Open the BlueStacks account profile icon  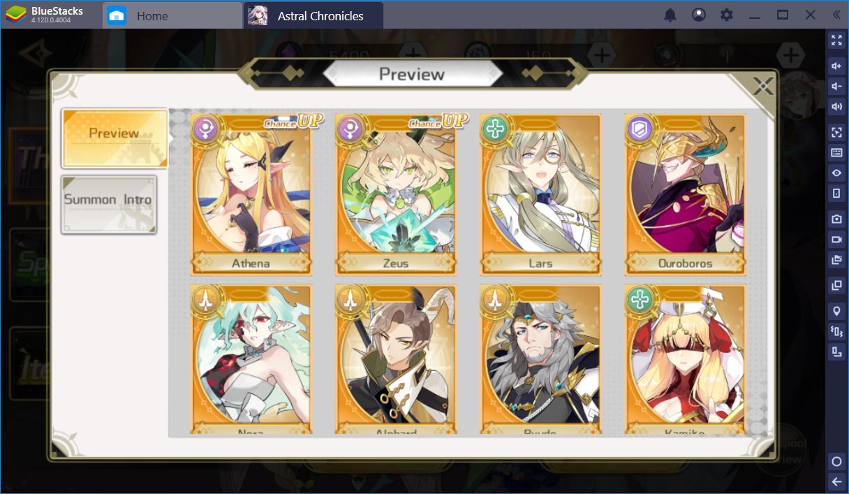click(x=698, y=15)
